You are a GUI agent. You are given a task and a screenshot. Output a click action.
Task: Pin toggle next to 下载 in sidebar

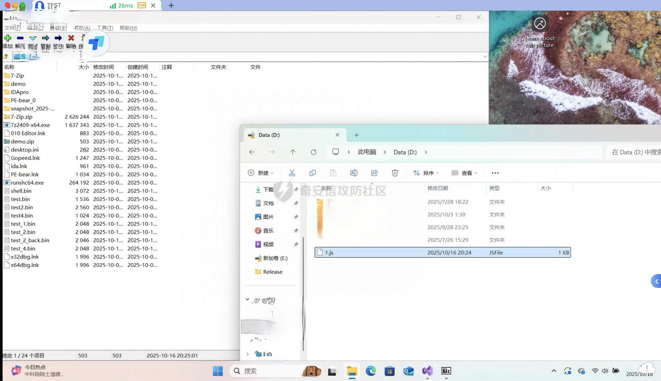[x=296, y=189]
